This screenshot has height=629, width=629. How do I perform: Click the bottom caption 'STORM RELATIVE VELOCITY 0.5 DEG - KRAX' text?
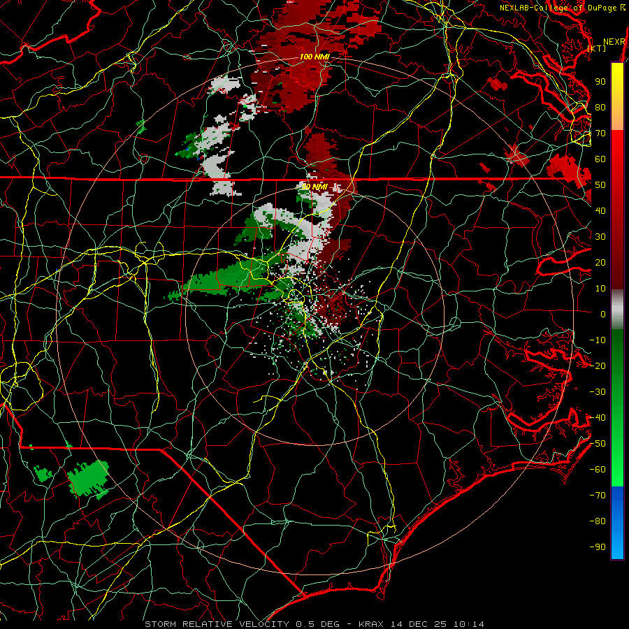click(263, 624)
